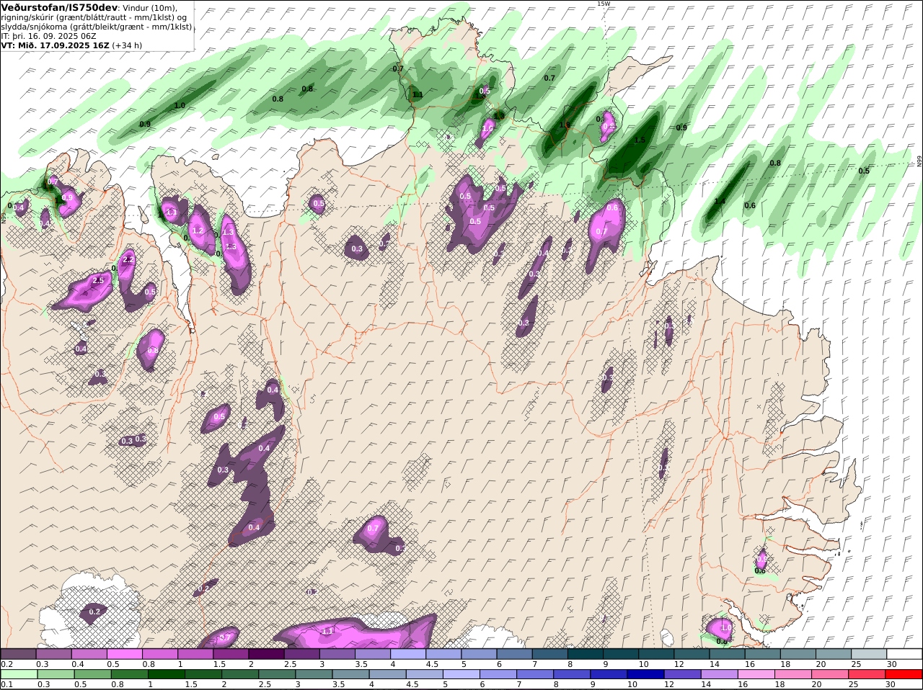Select the map snowfall value "1.2"
This screenshot has height=690, width=923.
(x=199, y=230)
